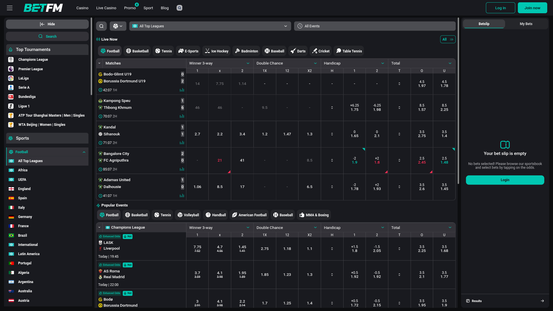Switch to the My Bets tab
This screenshot has width=553, height=311.
526,24
